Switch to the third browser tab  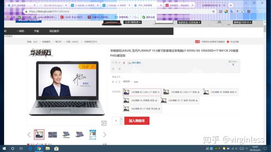point(85,5)
